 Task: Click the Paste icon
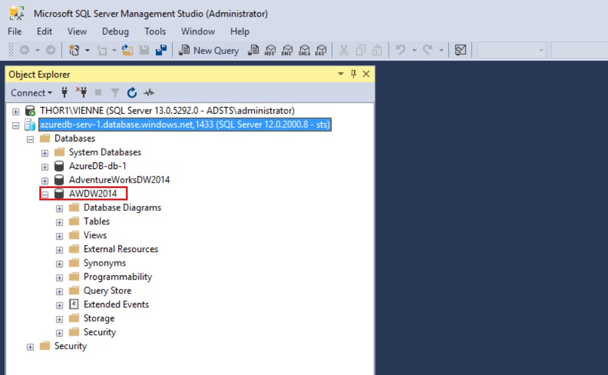[x=377, y=50]
